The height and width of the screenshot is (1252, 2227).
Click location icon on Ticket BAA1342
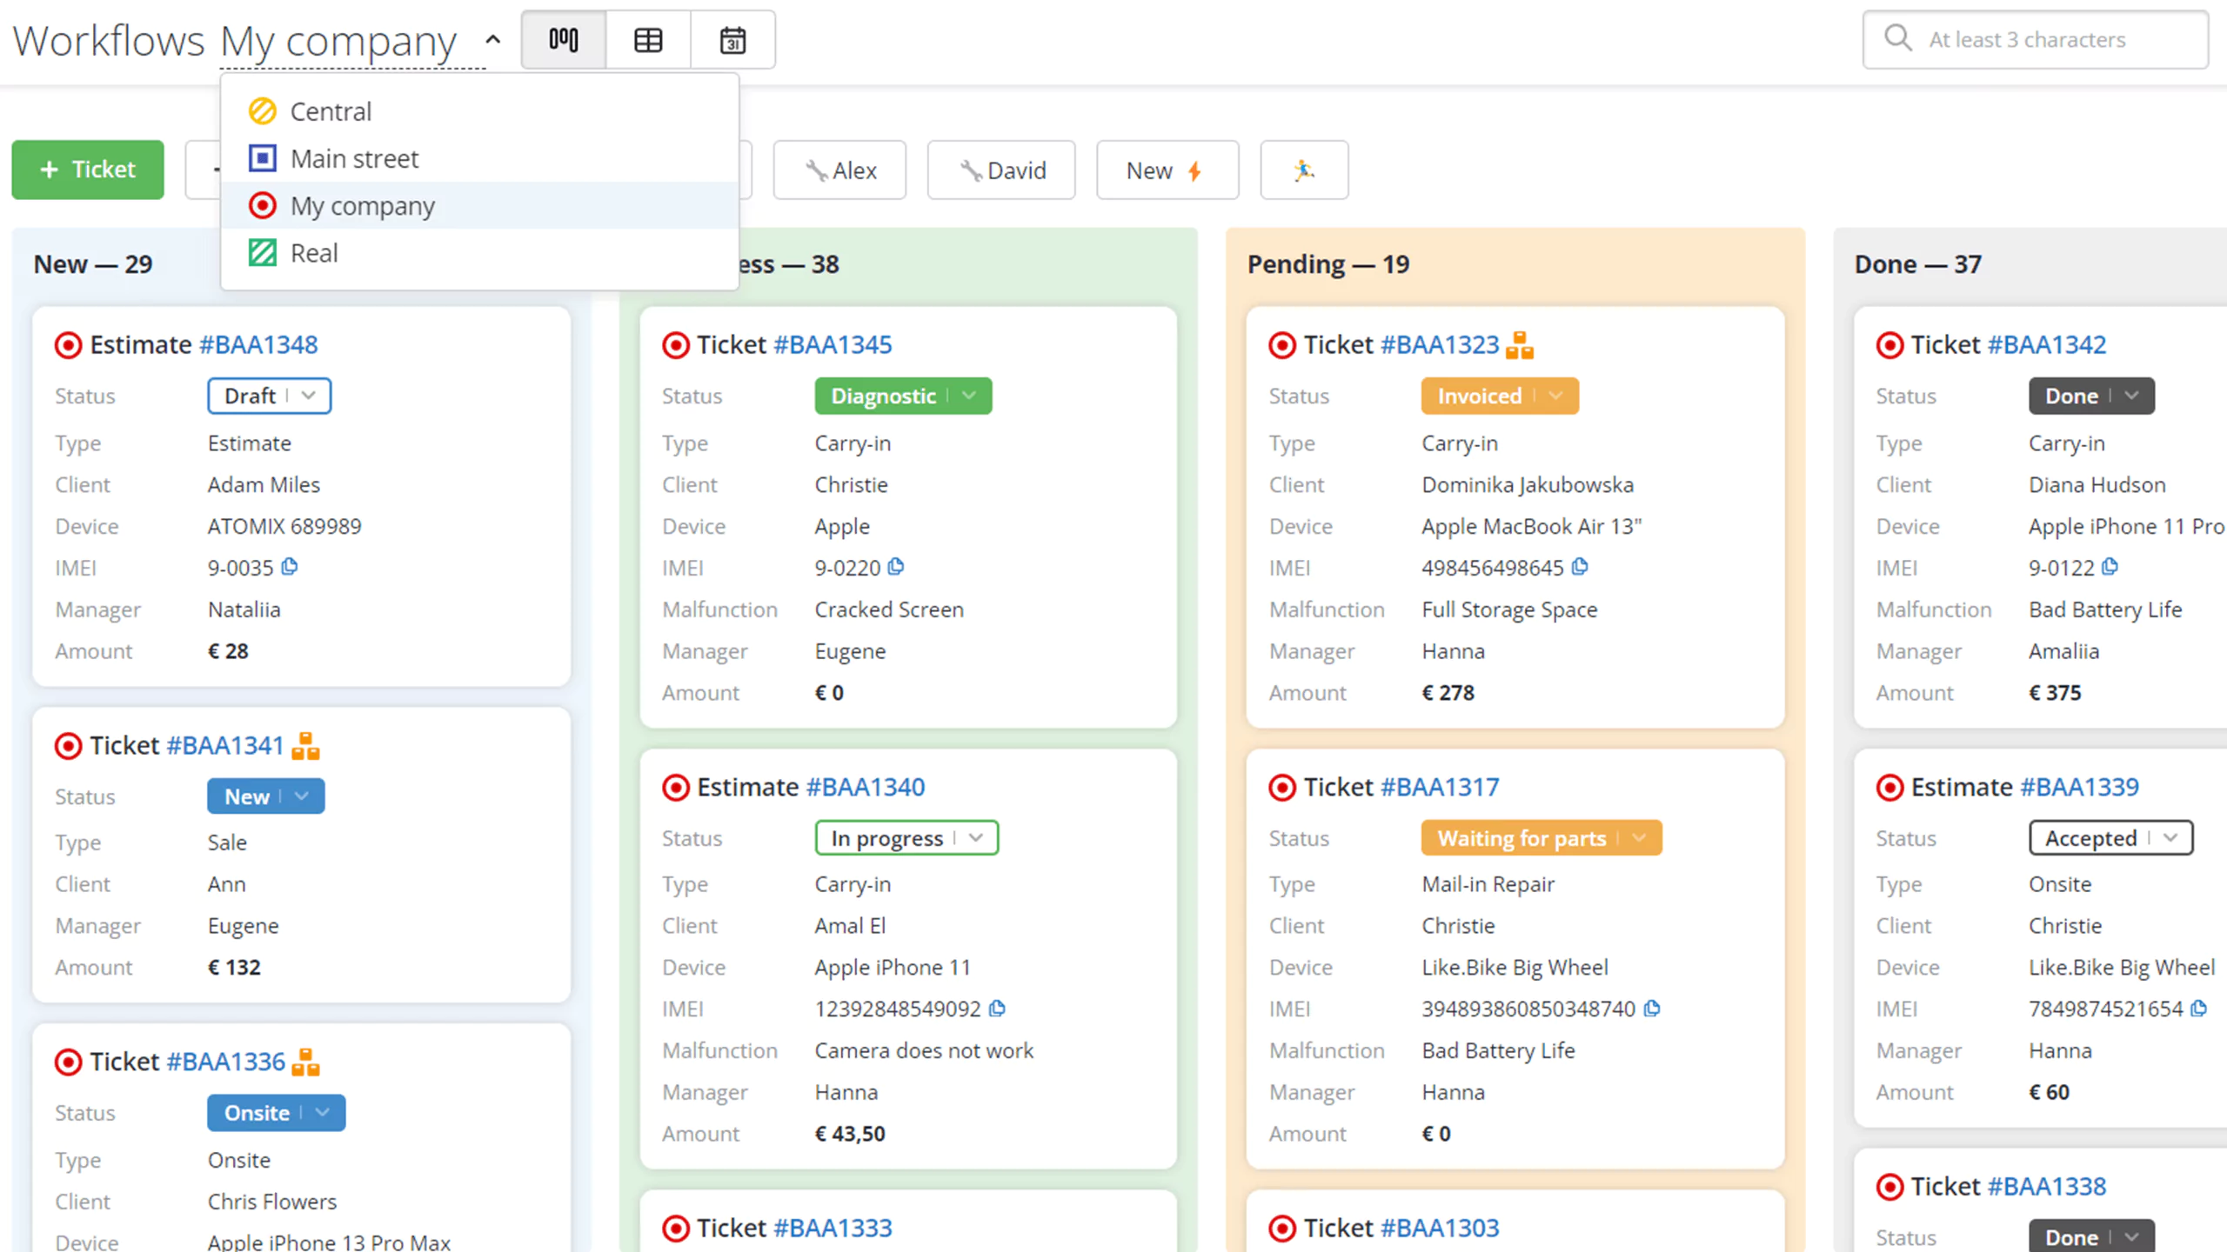pyautogui.click(x=1889, y=345)
